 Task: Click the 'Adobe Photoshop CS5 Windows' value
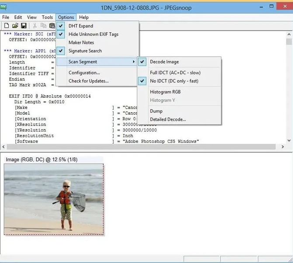[x=160, y=141]
